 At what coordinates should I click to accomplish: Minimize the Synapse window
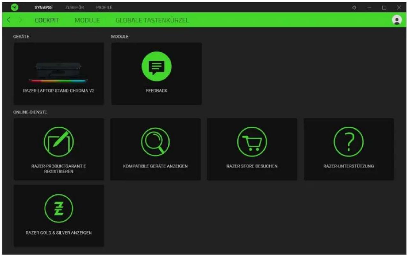click(x=369, y=7)
